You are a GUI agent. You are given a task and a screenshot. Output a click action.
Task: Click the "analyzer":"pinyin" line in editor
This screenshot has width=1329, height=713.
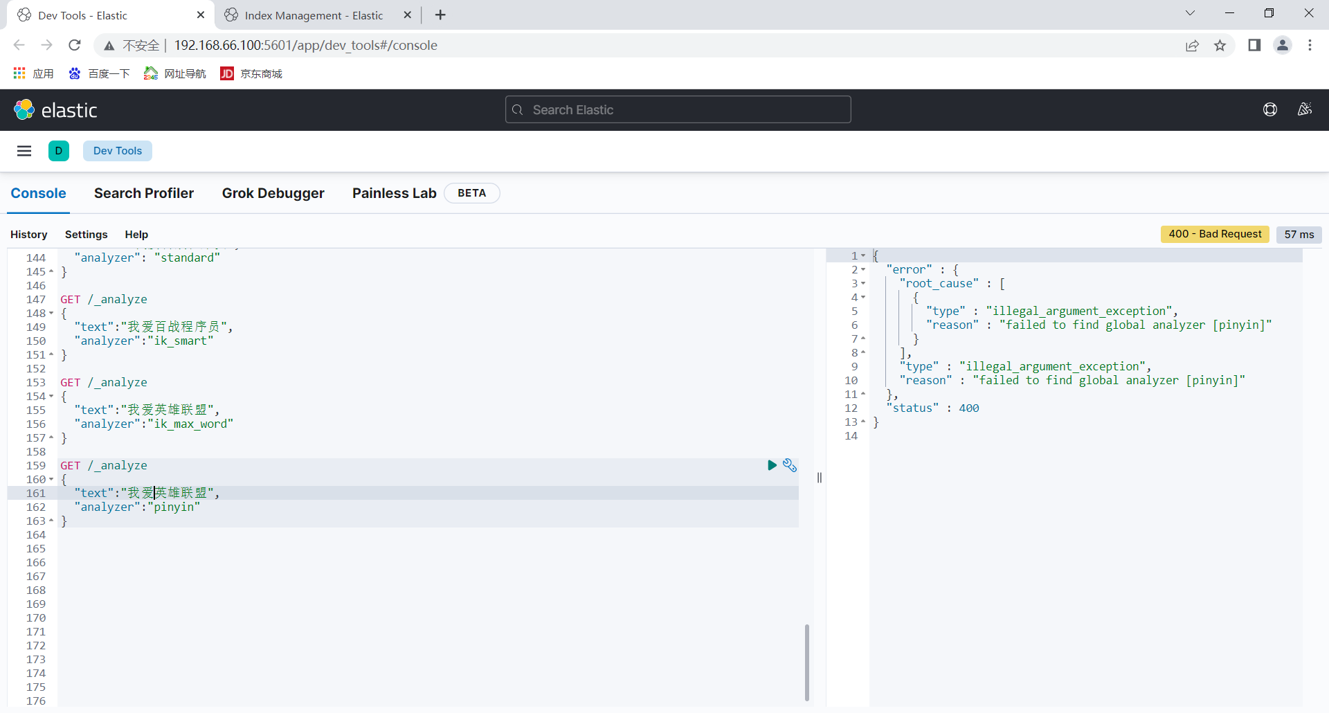(137, 507)
